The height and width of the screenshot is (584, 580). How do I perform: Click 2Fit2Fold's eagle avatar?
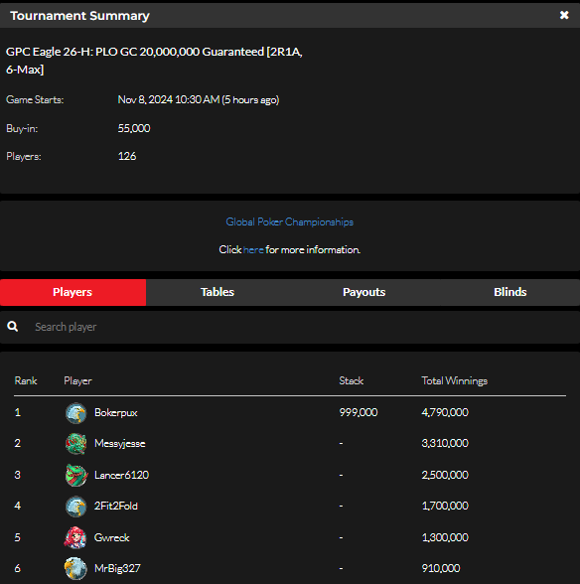pyautogui.click(x=76, y=507)
